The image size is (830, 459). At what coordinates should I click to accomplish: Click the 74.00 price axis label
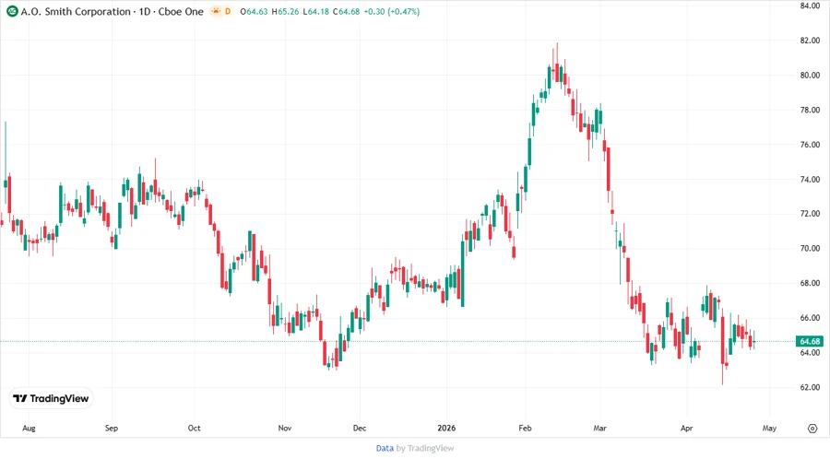coord(810,179)
